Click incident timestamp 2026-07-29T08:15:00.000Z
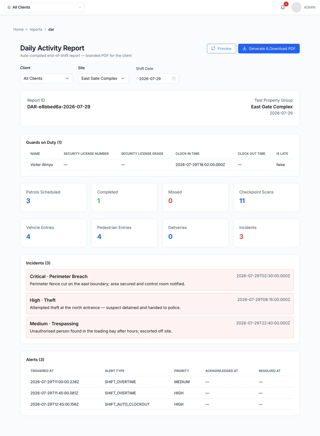 [264, 299]
